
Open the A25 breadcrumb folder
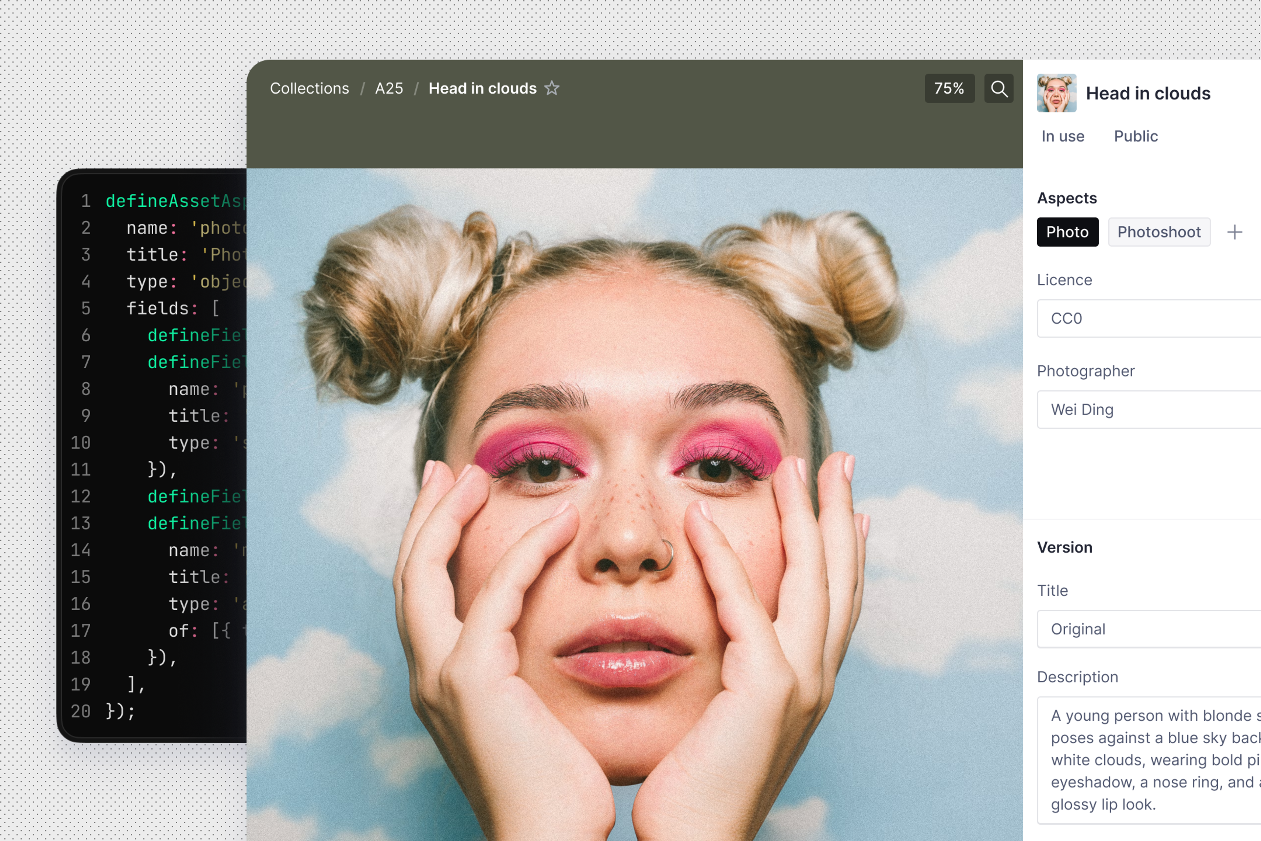[389, 88]
